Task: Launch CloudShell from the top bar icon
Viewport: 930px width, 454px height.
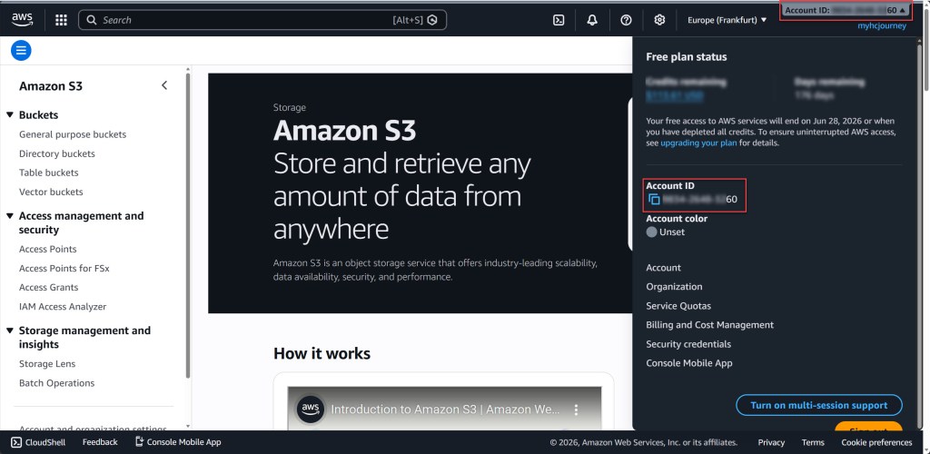Action: tap(559, 20)
